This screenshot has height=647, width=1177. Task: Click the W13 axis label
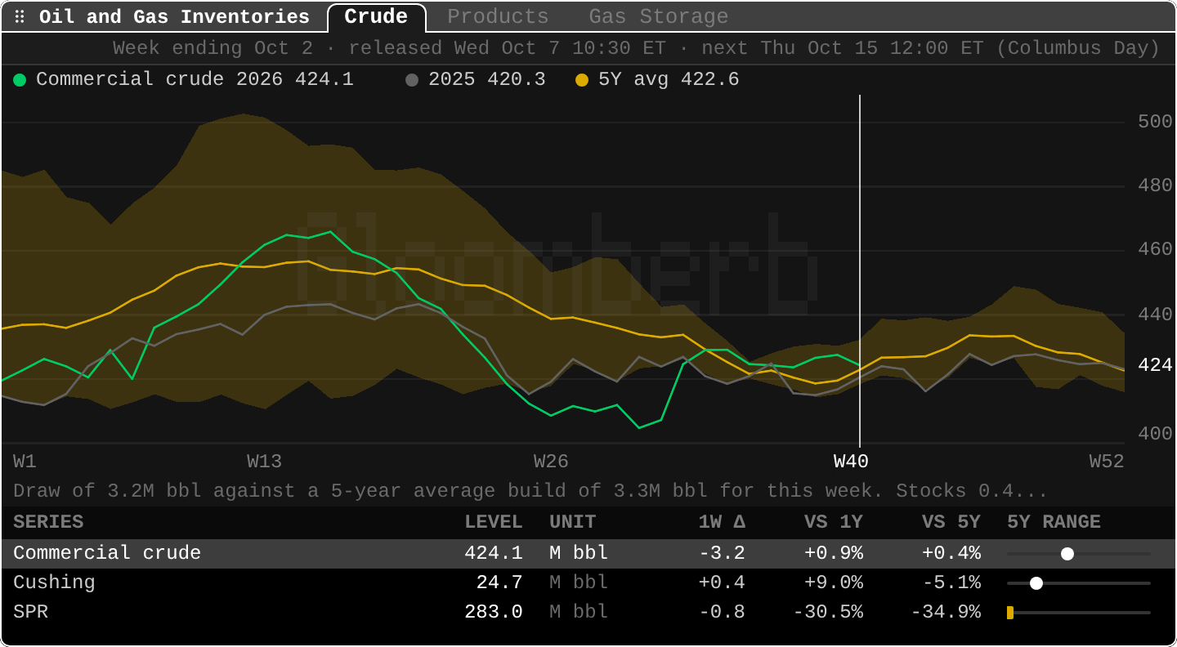coord(264,462)
